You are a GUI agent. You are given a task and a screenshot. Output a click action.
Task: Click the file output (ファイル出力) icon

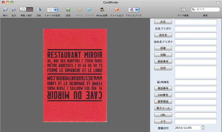(x=117, y=9)
